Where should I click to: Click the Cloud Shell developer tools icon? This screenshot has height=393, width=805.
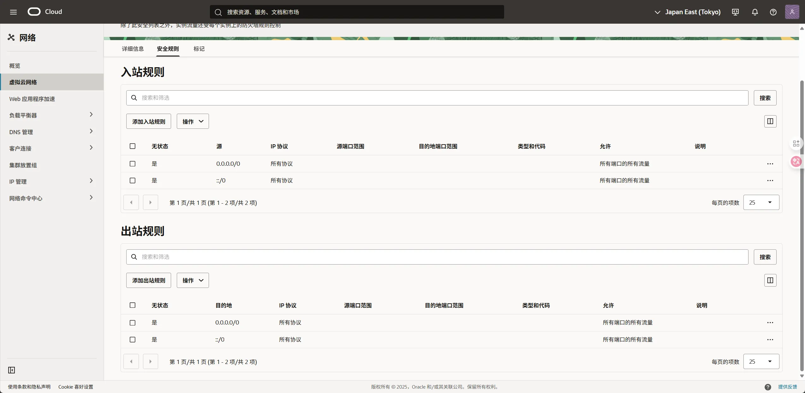point(735,12)
